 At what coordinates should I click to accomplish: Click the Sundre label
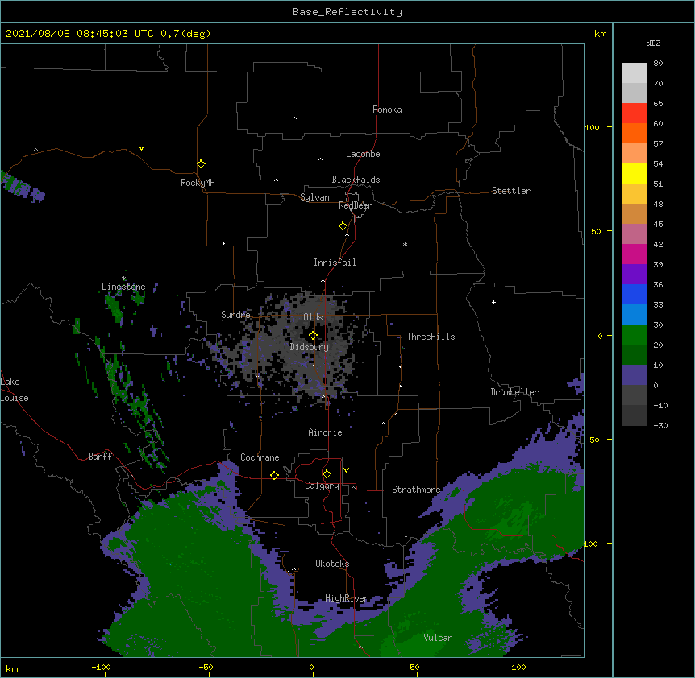(x=235, y=315)
